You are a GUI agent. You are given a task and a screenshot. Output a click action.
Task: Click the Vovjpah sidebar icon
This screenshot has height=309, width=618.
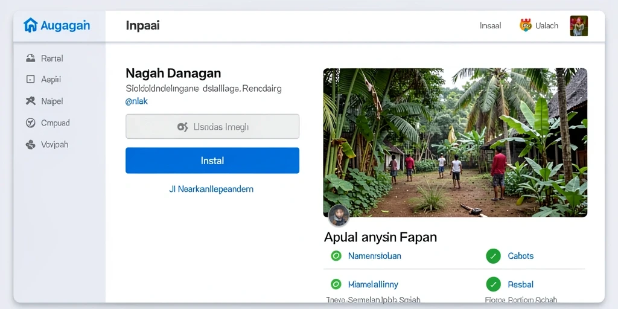coord(30,145)
